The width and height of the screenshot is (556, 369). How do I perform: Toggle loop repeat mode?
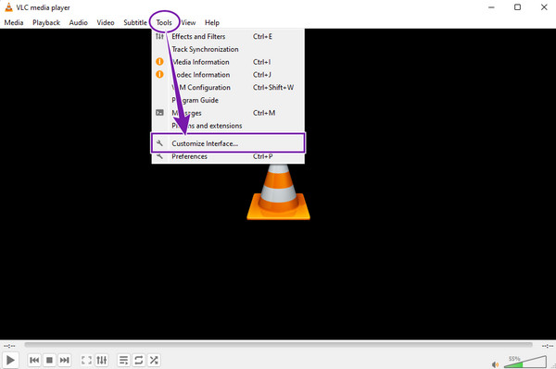point(139,360)
